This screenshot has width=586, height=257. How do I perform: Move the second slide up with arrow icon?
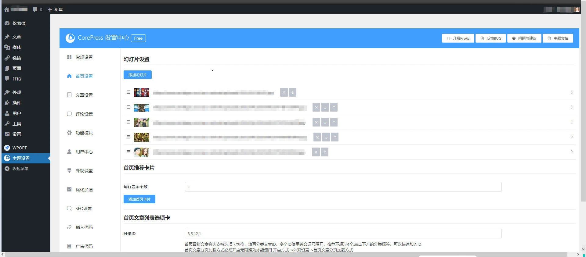pyautogui.click(x=334, y=107)
